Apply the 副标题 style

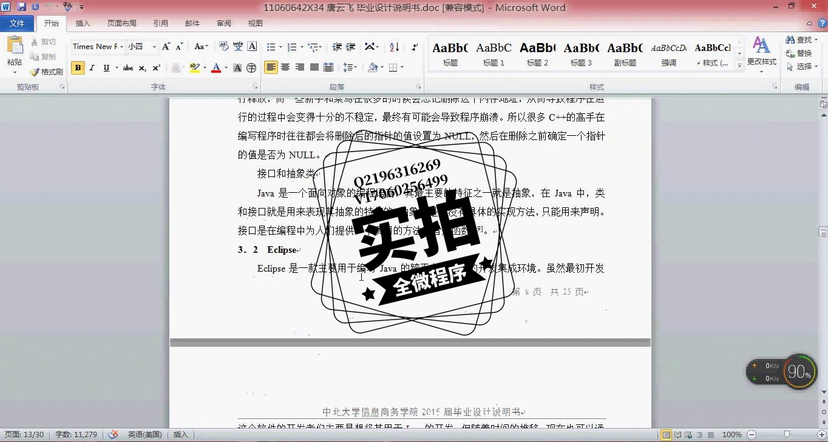[625, 53]
